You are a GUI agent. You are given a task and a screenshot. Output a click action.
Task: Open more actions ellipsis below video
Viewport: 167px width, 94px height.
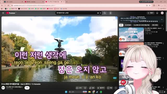[116, 88]
